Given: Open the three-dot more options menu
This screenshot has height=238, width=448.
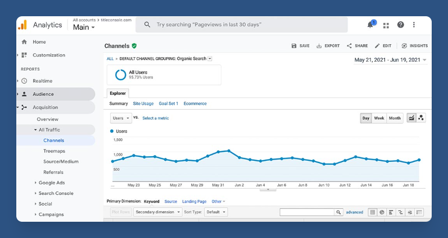Looking at the screenshot, I should [414, 25].
